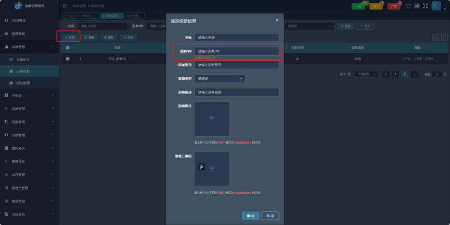Screen dimensions: 450x225
Task: Open the 设备类型 dropdown in dialog
Action: click(x=220, y=78)
